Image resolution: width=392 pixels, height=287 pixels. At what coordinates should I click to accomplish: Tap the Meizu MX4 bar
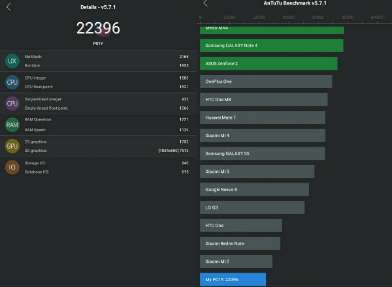272,30
